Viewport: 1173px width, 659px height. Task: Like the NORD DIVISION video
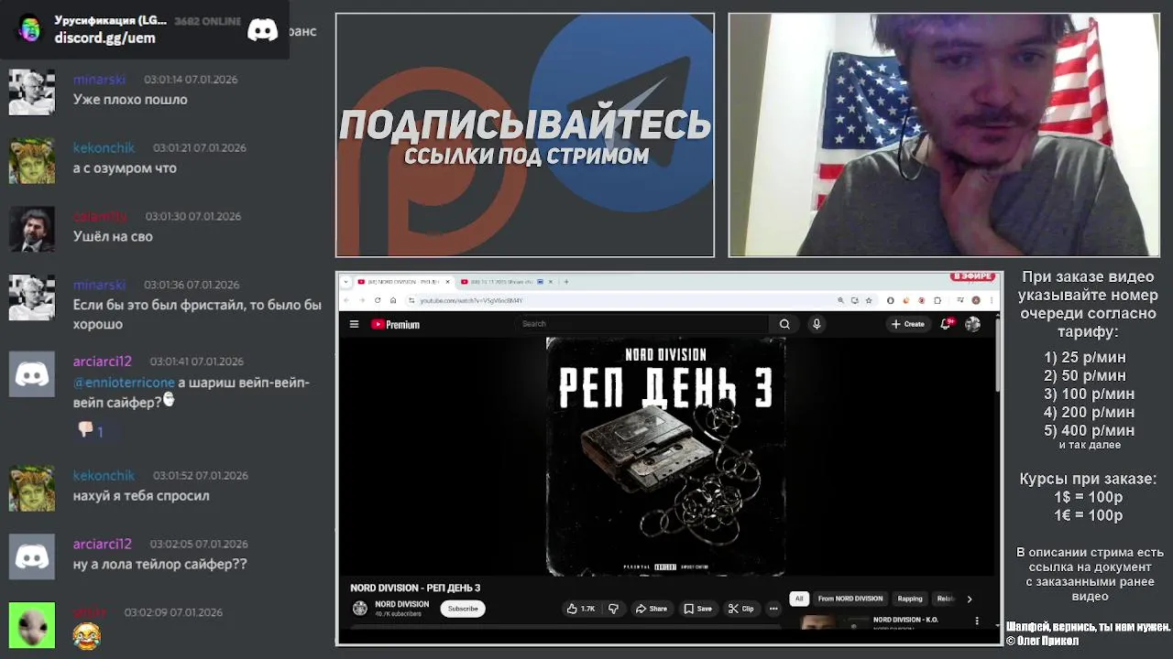(x=580, y=609)
